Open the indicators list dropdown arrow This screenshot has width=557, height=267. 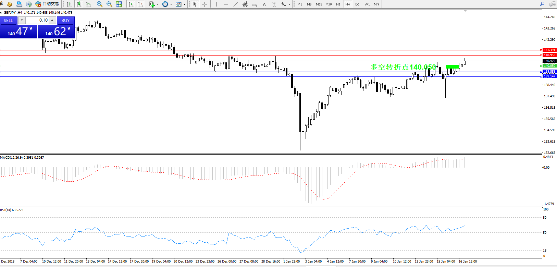pos(158,4)
